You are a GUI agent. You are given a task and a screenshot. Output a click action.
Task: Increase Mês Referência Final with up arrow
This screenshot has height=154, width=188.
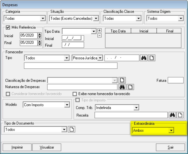coord(40,42)
